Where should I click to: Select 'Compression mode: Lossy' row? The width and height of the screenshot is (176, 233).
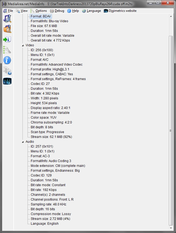pyautogui.click(x=51, y=214)
